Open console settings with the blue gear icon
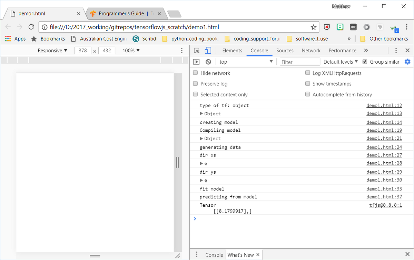Image resolution: width=414 pixels, height=260 pixels. click(407, 62)
